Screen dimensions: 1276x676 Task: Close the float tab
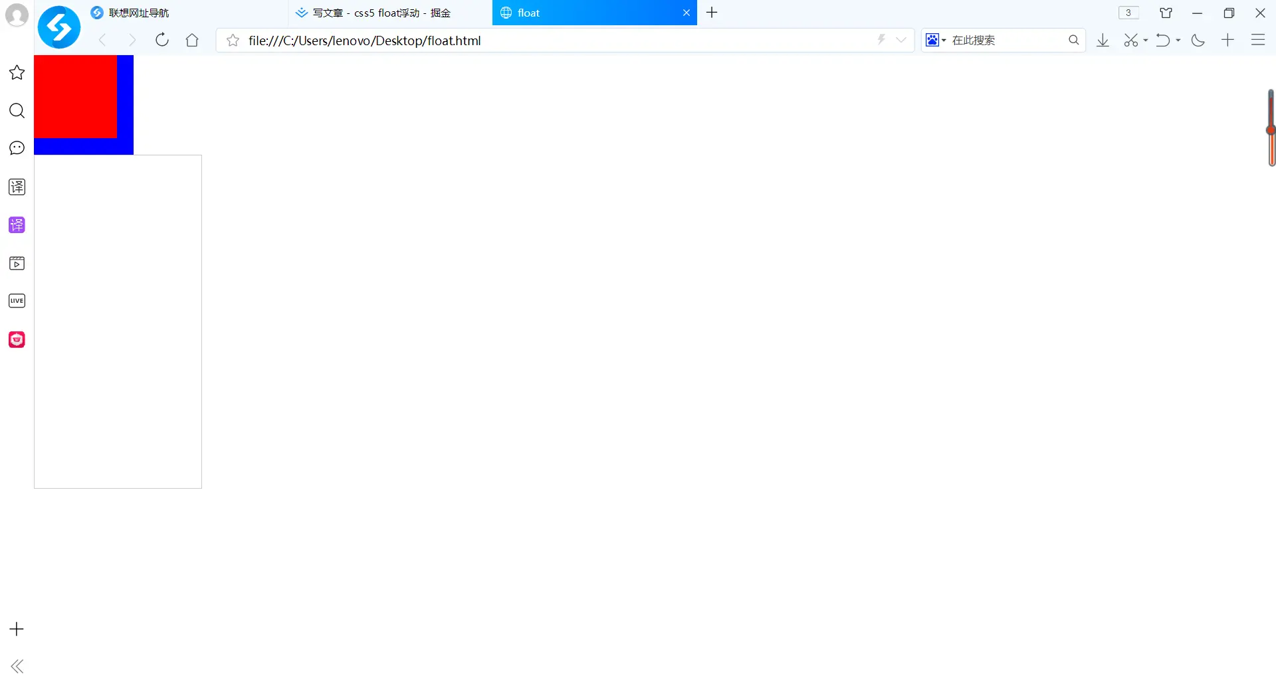pyautogui.click(x=687, y=13)
